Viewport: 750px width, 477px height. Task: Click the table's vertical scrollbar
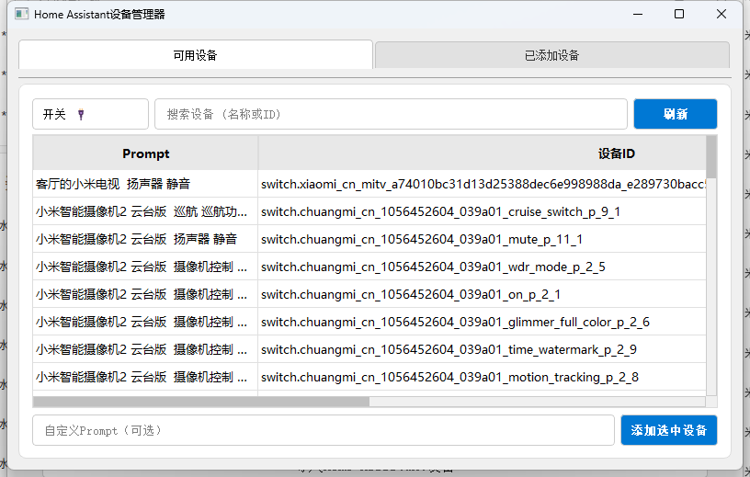[711, 157]
